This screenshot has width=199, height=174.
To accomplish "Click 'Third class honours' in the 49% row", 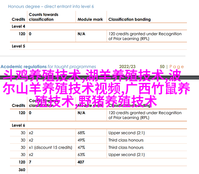I will click(x=126, y=140).
